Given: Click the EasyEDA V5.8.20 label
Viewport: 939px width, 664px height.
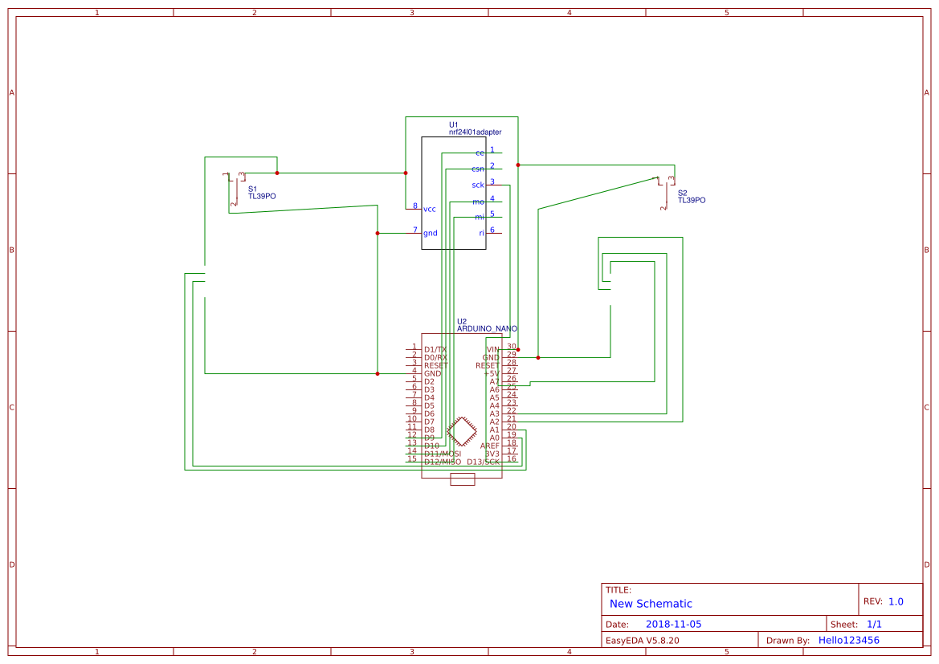Looking at the screenshot, I should point(646,640).
